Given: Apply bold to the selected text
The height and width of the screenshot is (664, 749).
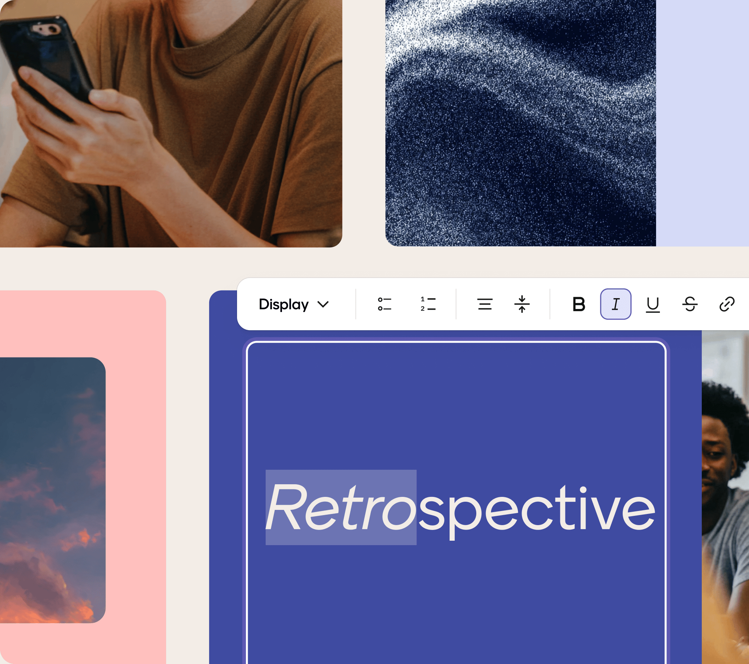Looking at the screenshot, I should pos(578,305).
